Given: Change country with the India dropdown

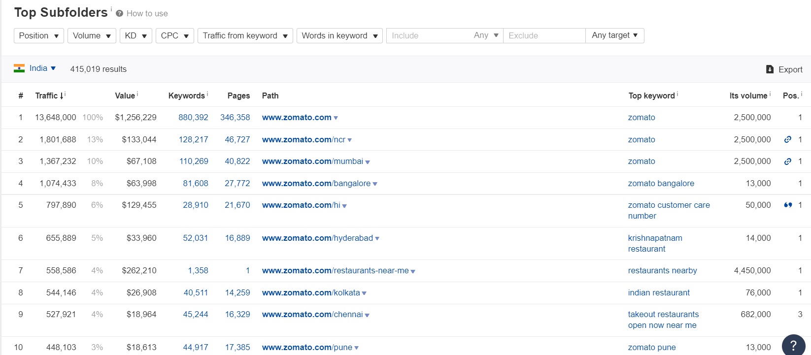Looking at the screenshot, I should [42, 68].
